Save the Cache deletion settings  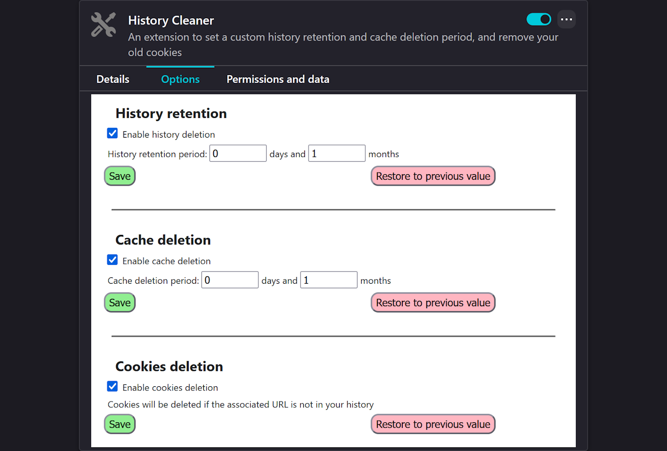pos(120,302)
